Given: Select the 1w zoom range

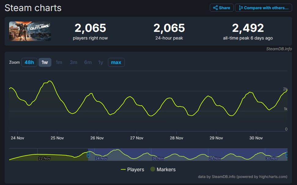Looking at the screenshot, I should pos(45,62).
